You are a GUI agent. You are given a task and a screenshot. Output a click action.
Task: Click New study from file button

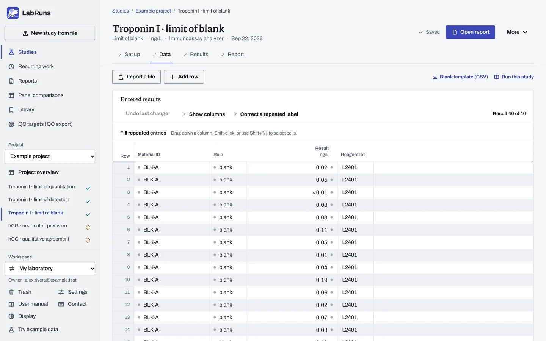pyautogui.click(x=50, y=33)
